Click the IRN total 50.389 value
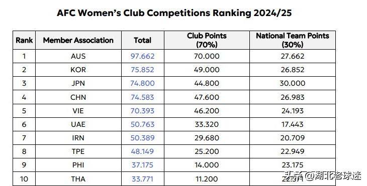This screenshot has width=367, height=186. click(x=143, y=138)
